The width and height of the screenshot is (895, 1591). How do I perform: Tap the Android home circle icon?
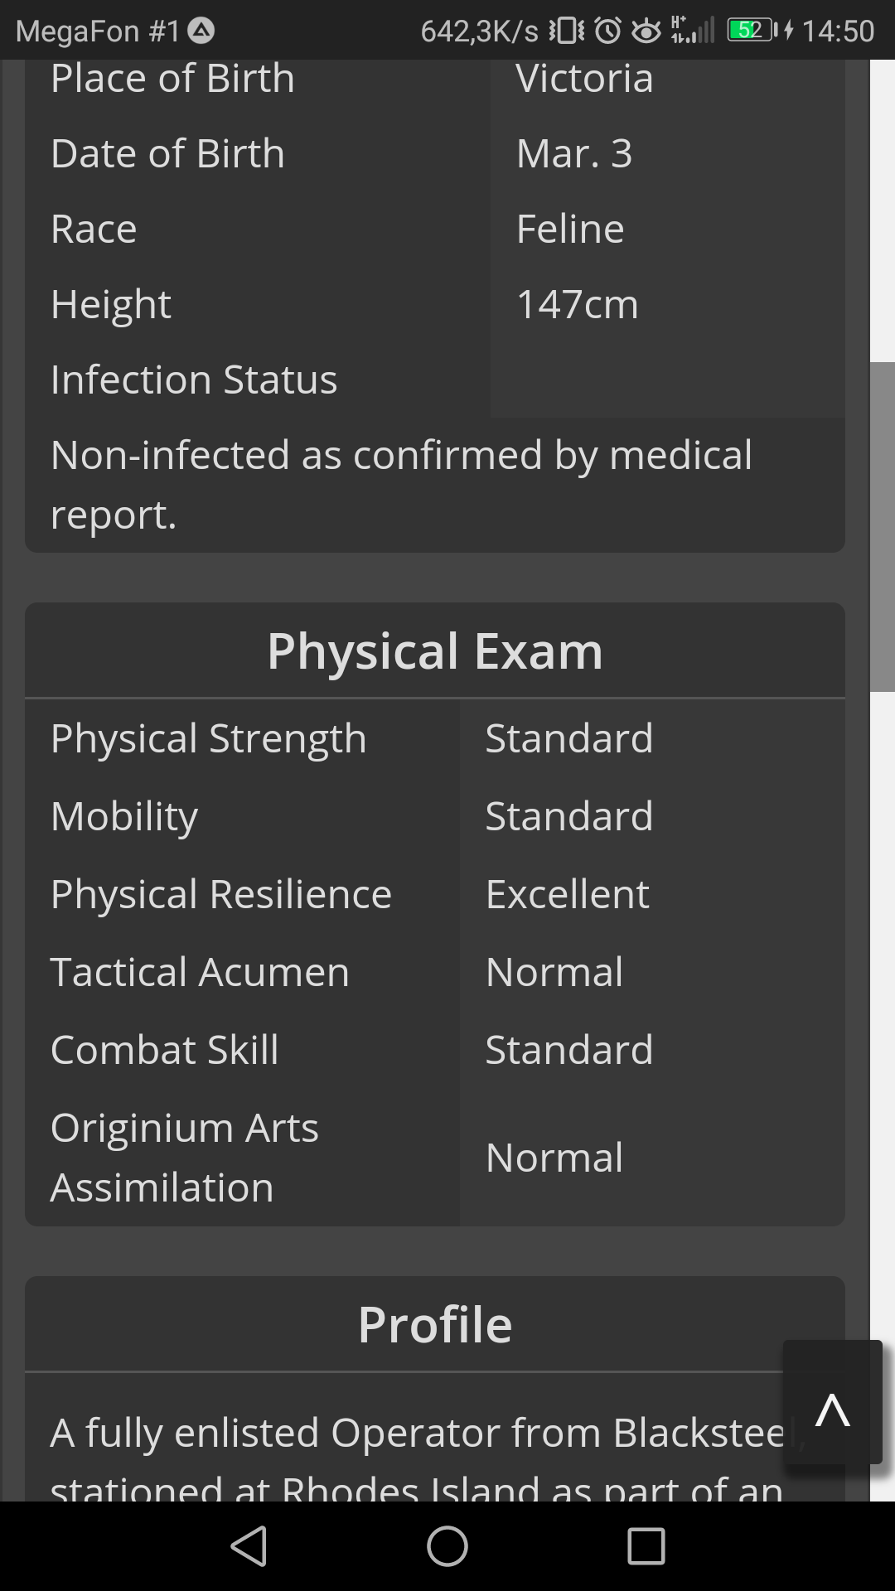tap(447, 1546)
